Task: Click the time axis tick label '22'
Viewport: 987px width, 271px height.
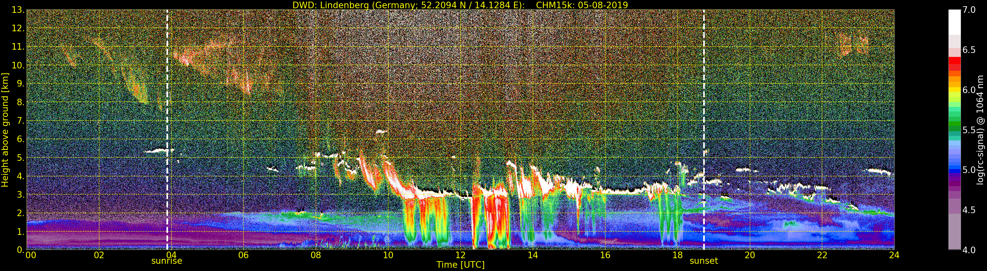Action: coord(822,255)
